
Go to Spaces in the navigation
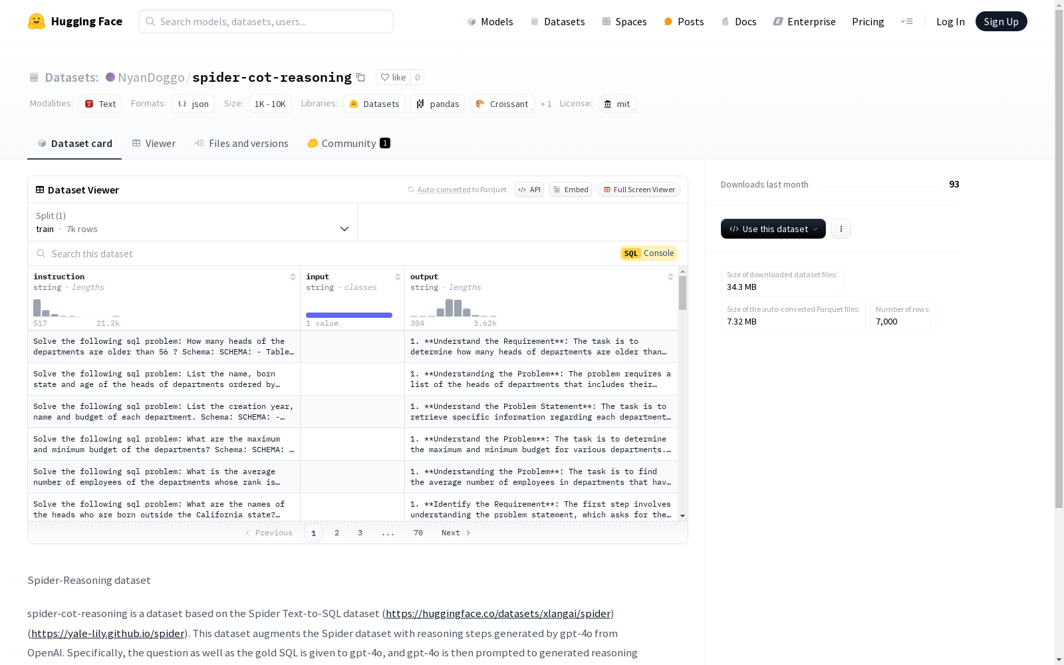tap(624, 21)
